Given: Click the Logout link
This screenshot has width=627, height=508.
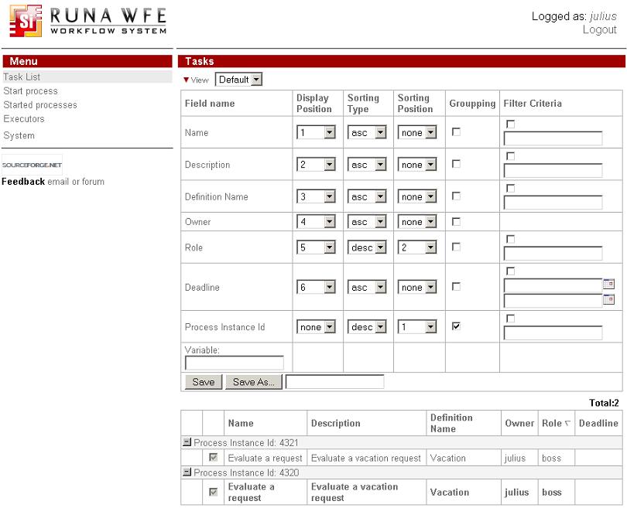Looking at the screenshot, I should point(599,30).
